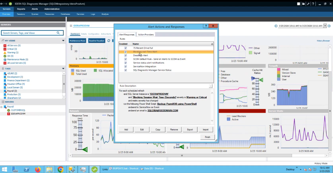The image size is (333, 173).
Task: Click the Finish button
Action: point(208,137)
